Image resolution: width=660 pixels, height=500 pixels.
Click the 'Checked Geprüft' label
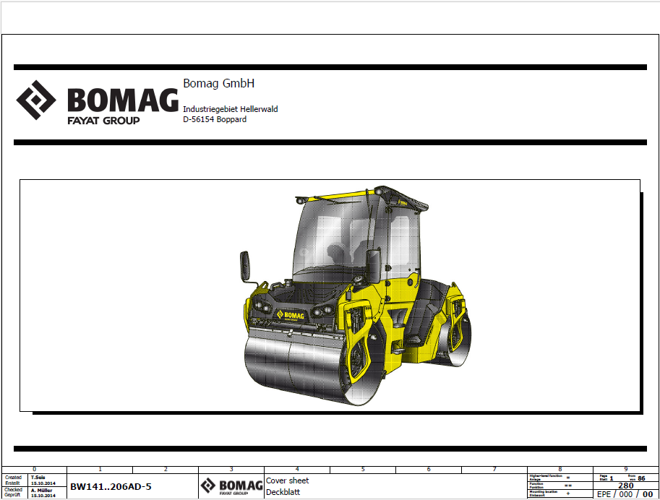point(13,493)
